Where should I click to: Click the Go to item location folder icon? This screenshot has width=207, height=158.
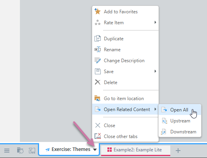[x=98, y=99]
